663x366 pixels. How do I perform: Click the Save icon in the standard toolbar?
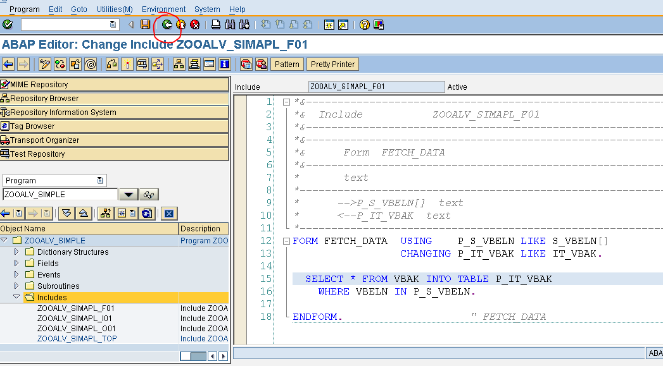pos(146,24)
